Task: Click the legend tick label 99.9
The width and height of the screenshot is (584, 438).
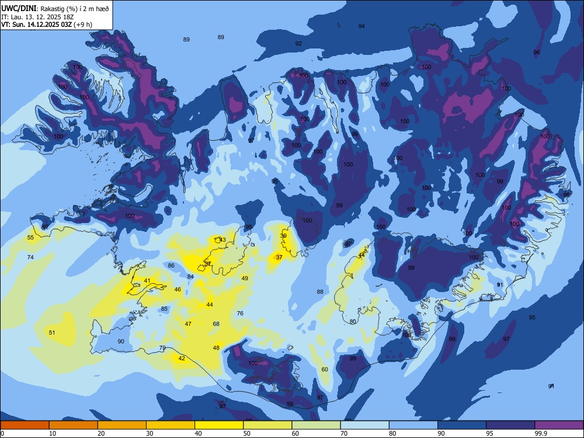Action: (x=541, y=433)
